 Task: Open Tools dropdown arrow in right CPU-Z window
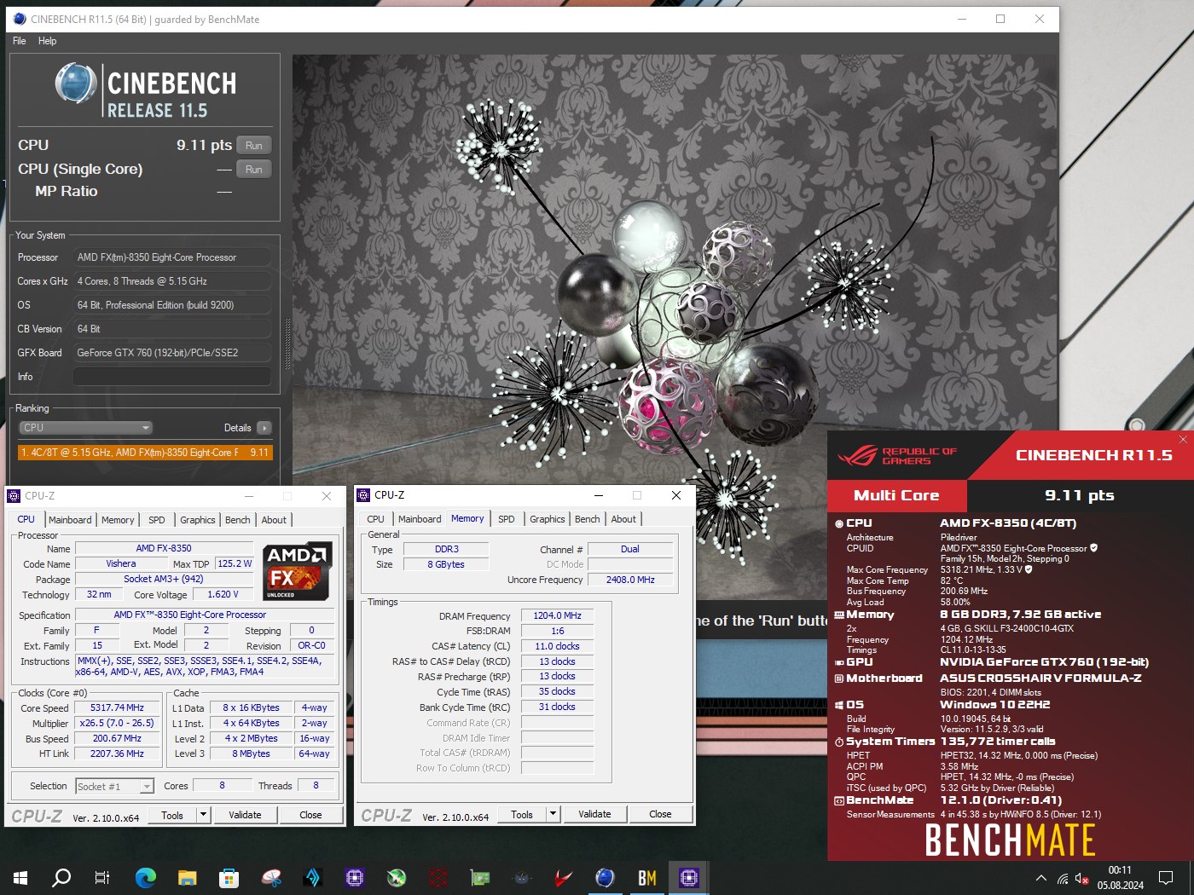click(x=553, y=815)
